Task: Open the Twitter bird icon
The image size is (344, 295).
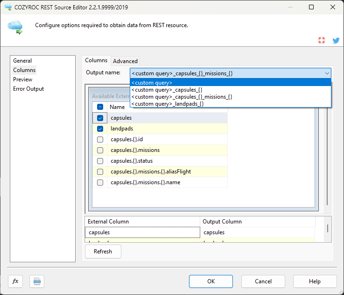Action: click(x=336, y=40)
